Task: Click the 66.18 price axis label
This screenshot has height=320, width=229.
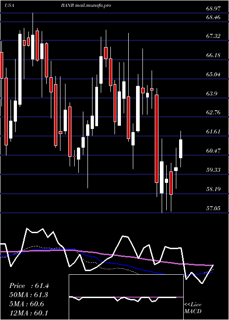Action: pyautogui.click(x=213, y=55)
